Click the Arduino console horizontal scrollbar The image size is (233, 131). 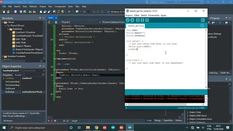pyautogui.click(x=157, y=104)
